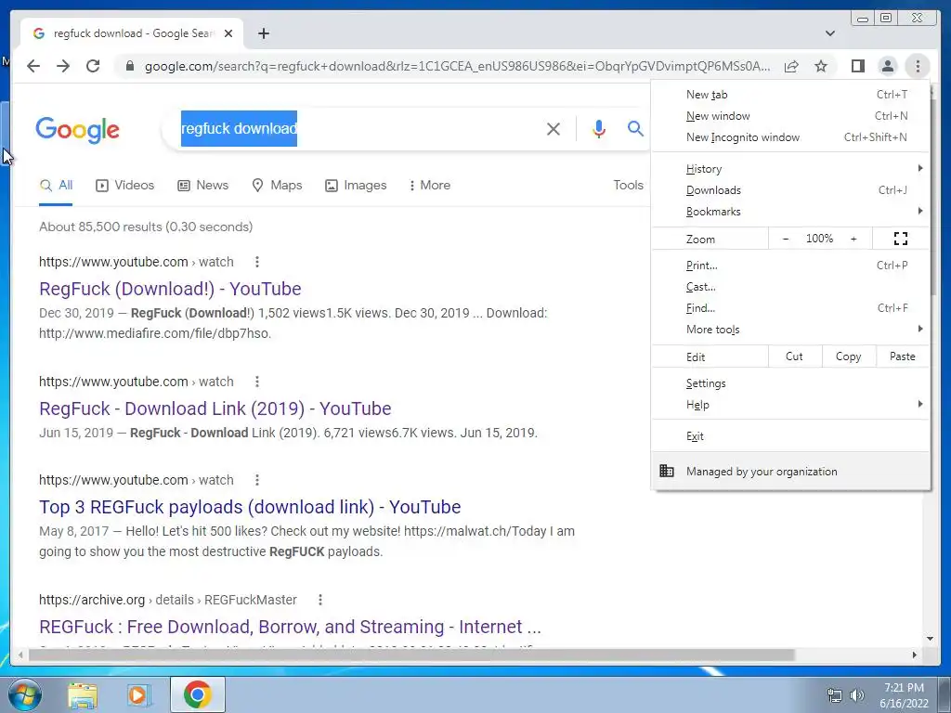Expand Bookmarks submenu
The height and width of the screenshot is (713, 951).
[x=790, y=212]
